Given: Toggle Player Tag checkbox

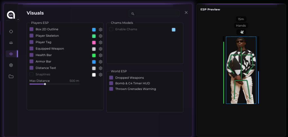Looking at the screenshot, I should tap(31, 42).
